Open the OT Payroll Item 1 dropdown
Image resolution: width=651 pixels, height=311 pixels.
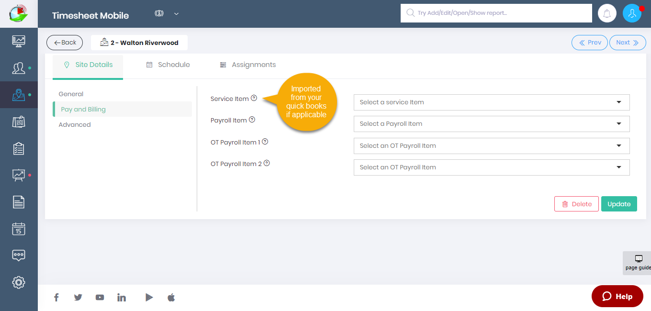492,146
